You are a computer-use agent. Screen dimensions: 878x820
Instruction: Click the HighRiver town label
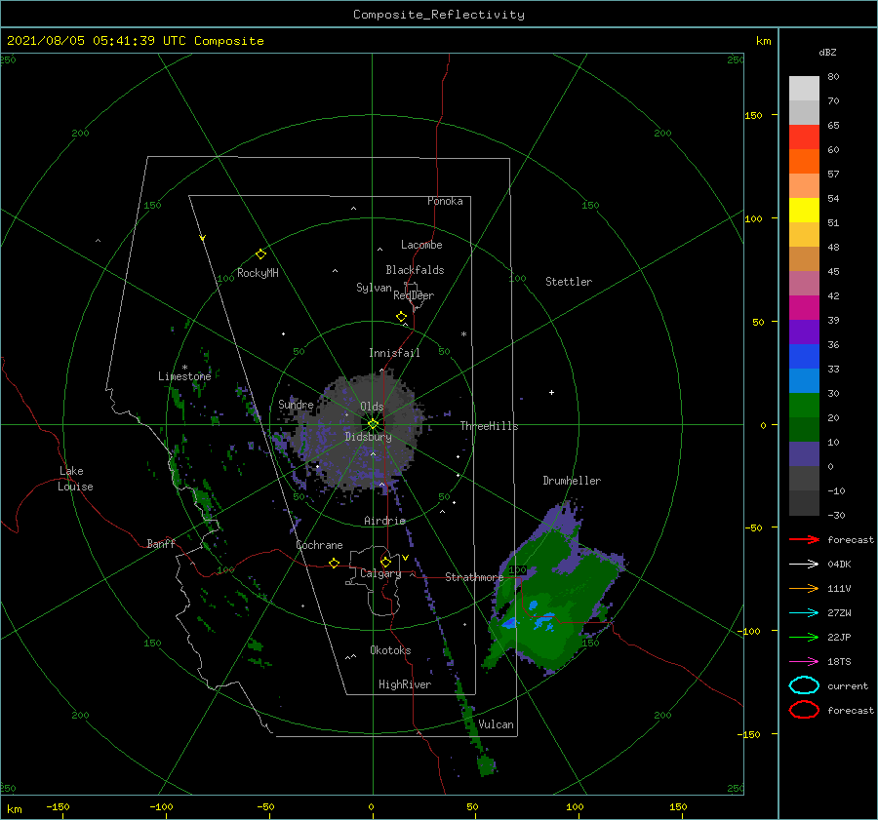(x=405, y=684)
